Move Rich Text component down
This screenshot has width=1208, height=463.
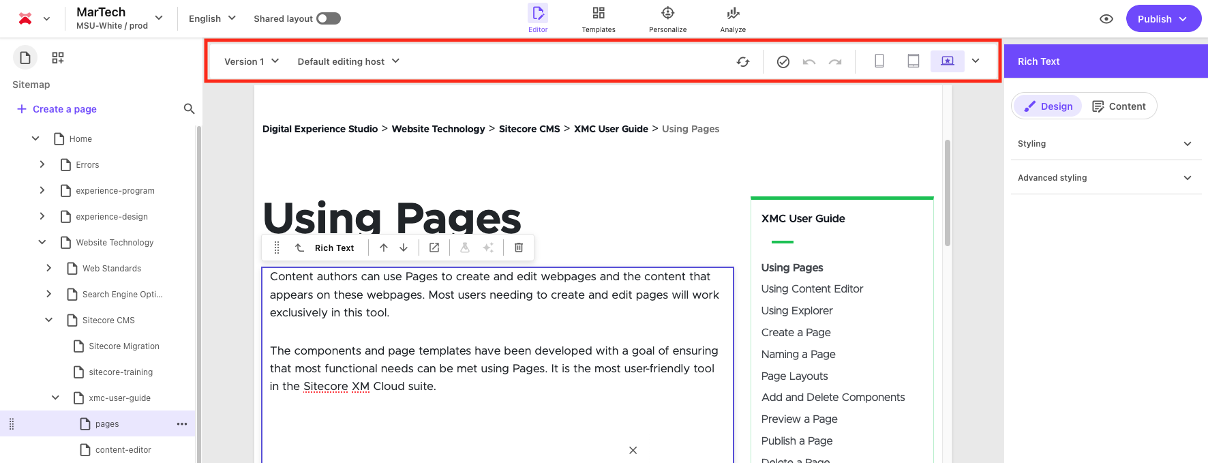[x=404, y=248]
